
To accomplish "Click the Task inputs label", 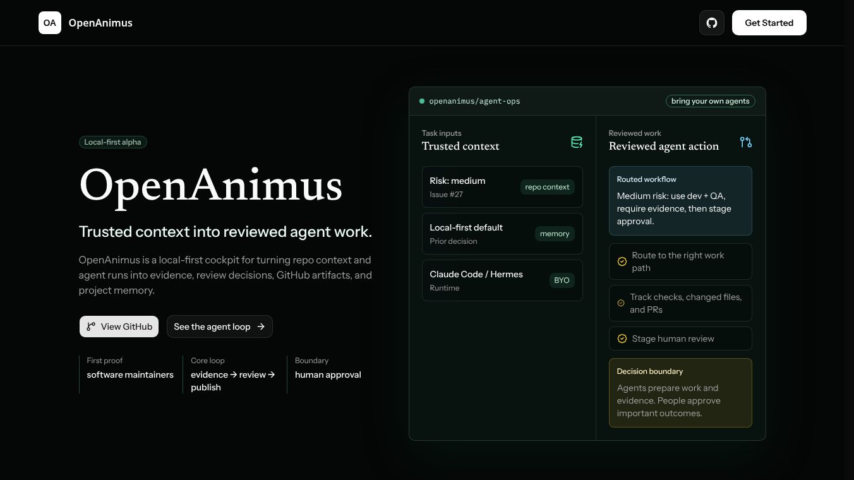I will 442,133.
